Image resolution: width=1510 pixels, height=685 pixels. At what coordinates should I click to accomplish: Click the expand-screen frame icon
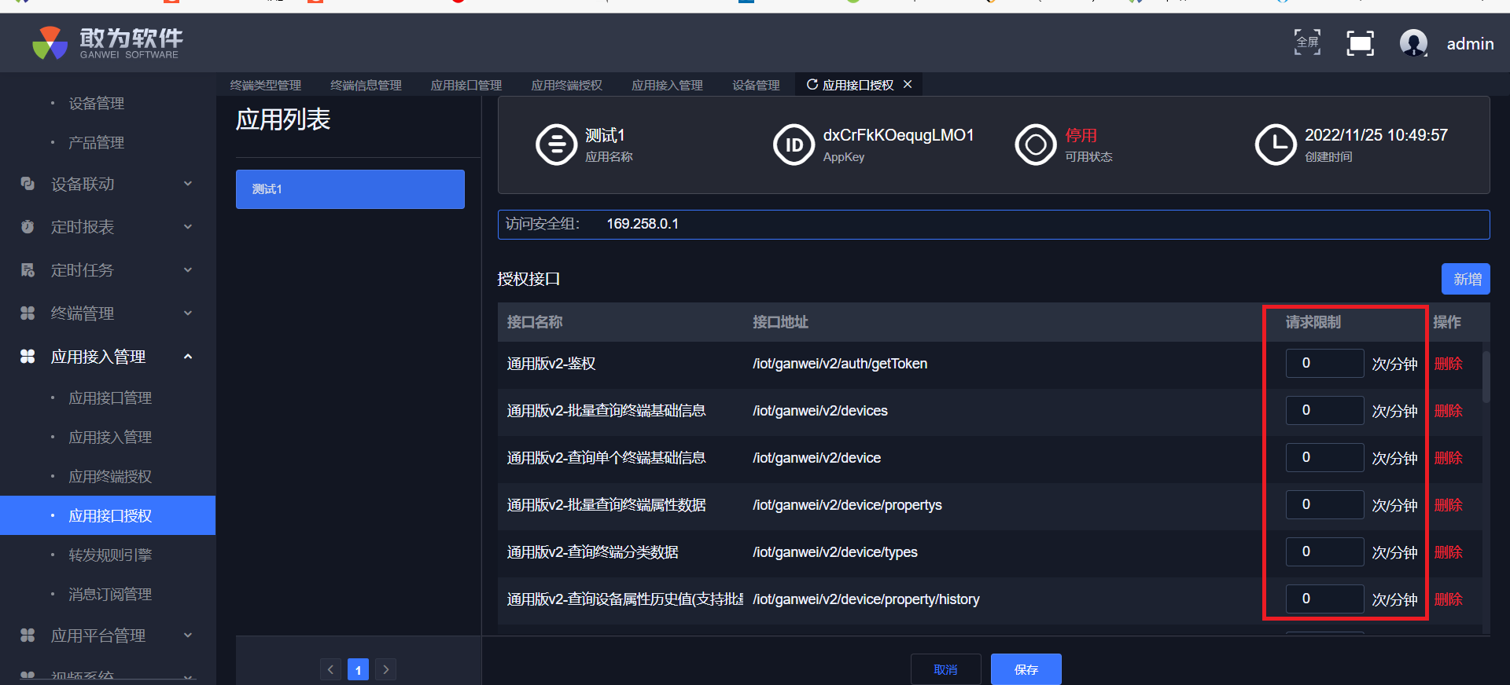click(1360, 43)
